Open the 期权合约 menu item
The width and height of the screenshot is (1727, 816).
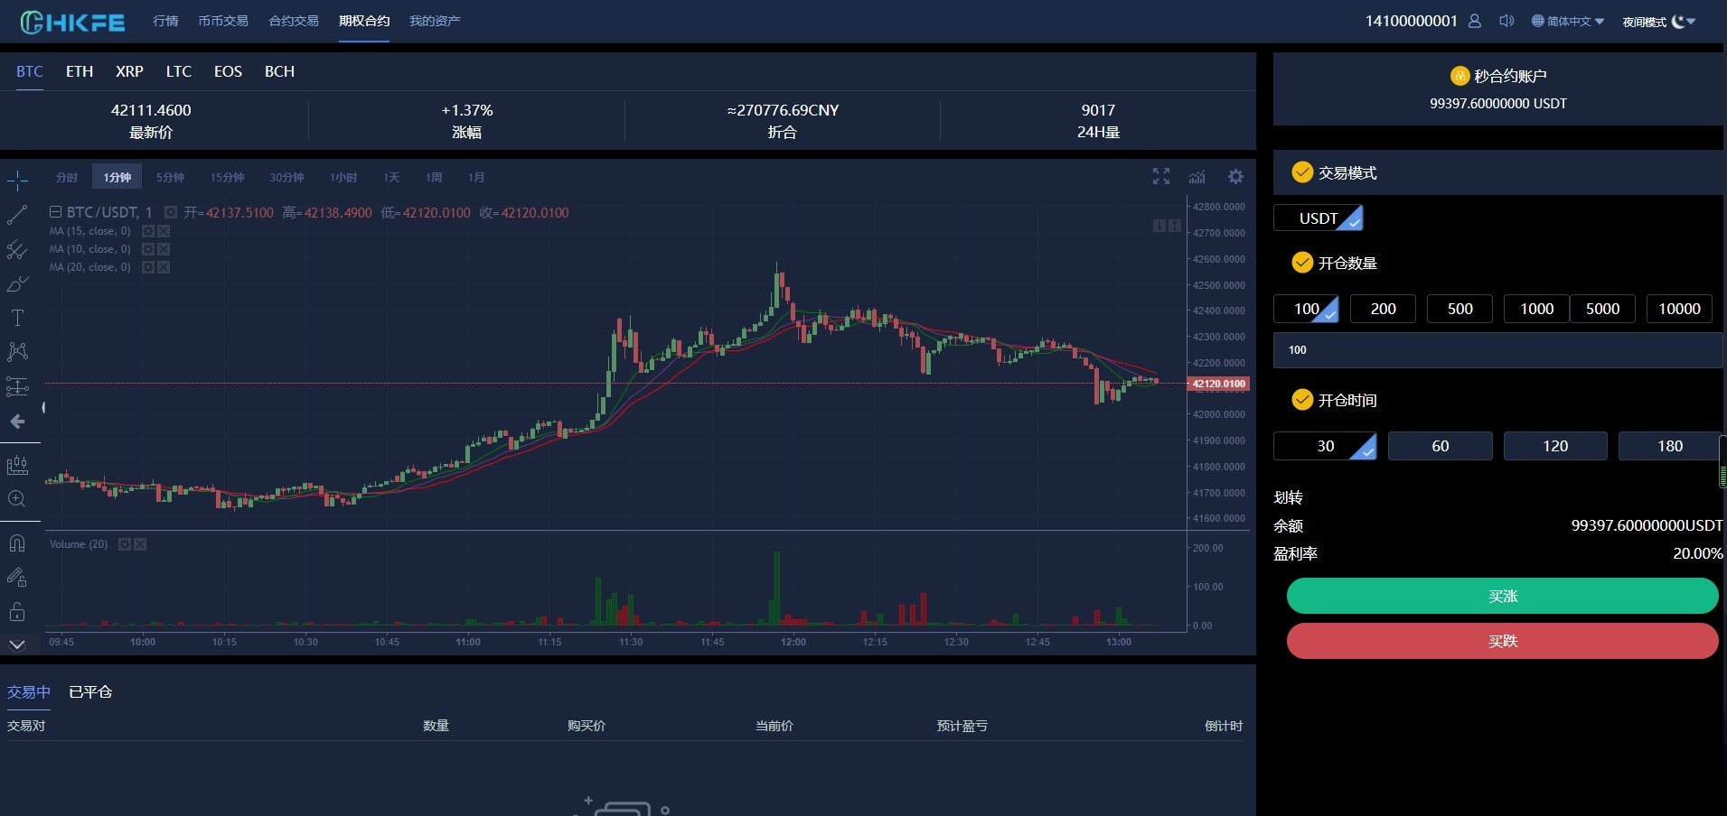click(364, 20)
